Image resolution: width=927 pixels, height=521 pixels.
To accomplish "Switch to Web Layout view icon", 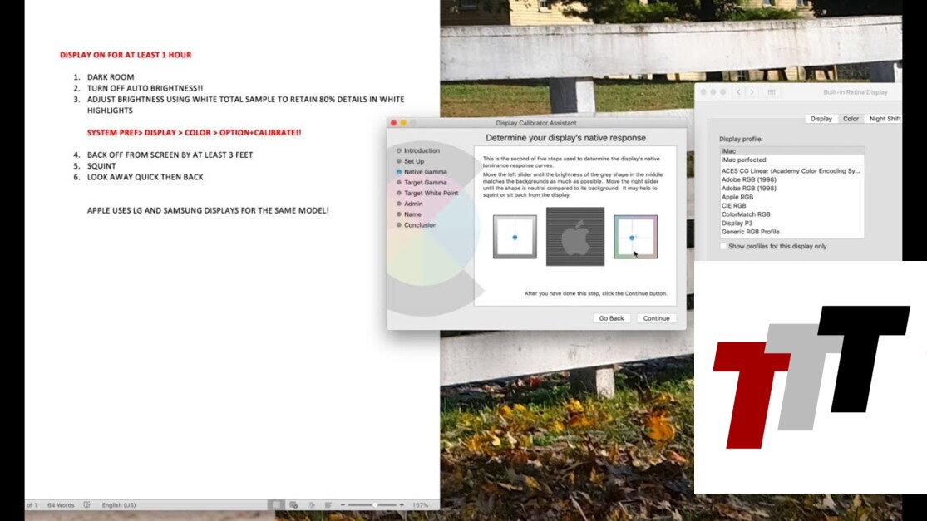I will pos(293,505).
